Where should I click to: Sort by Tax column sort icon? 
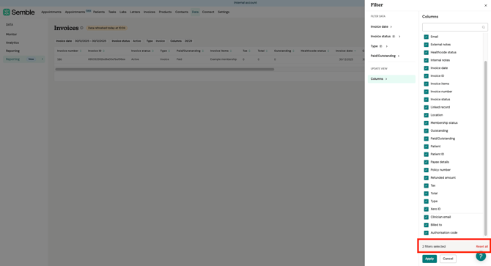click(x=249, y=51)
